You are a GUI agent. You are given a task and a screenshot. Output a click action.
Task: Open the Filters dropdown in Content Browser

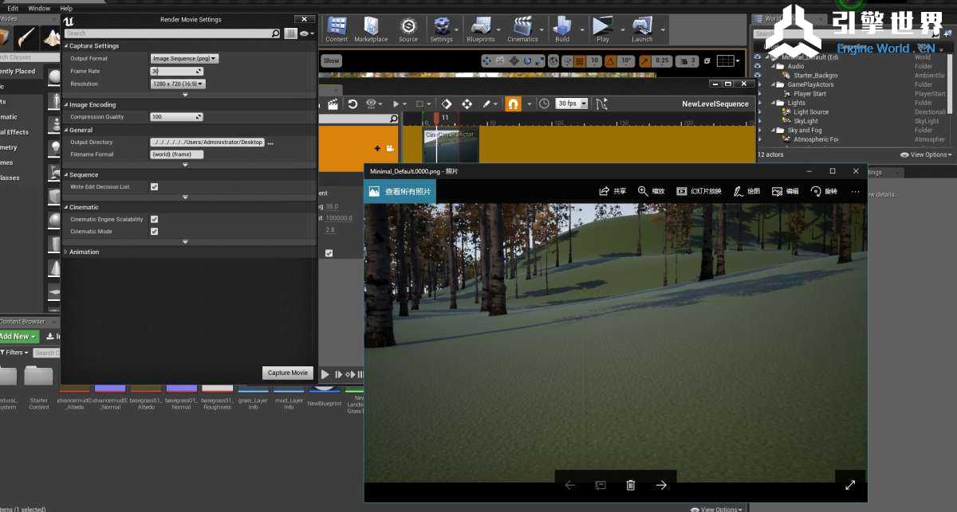[x=17, y=352]
